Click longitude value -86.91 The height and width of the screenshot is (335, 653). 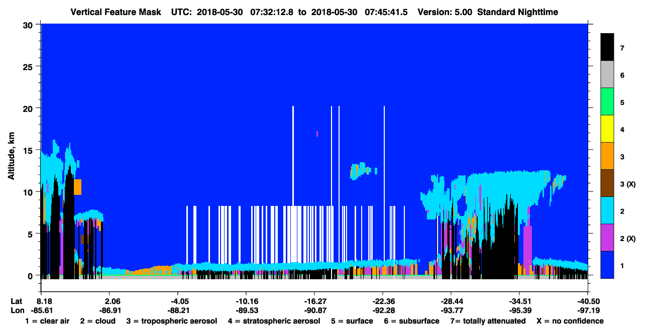(x=110, y=310)
